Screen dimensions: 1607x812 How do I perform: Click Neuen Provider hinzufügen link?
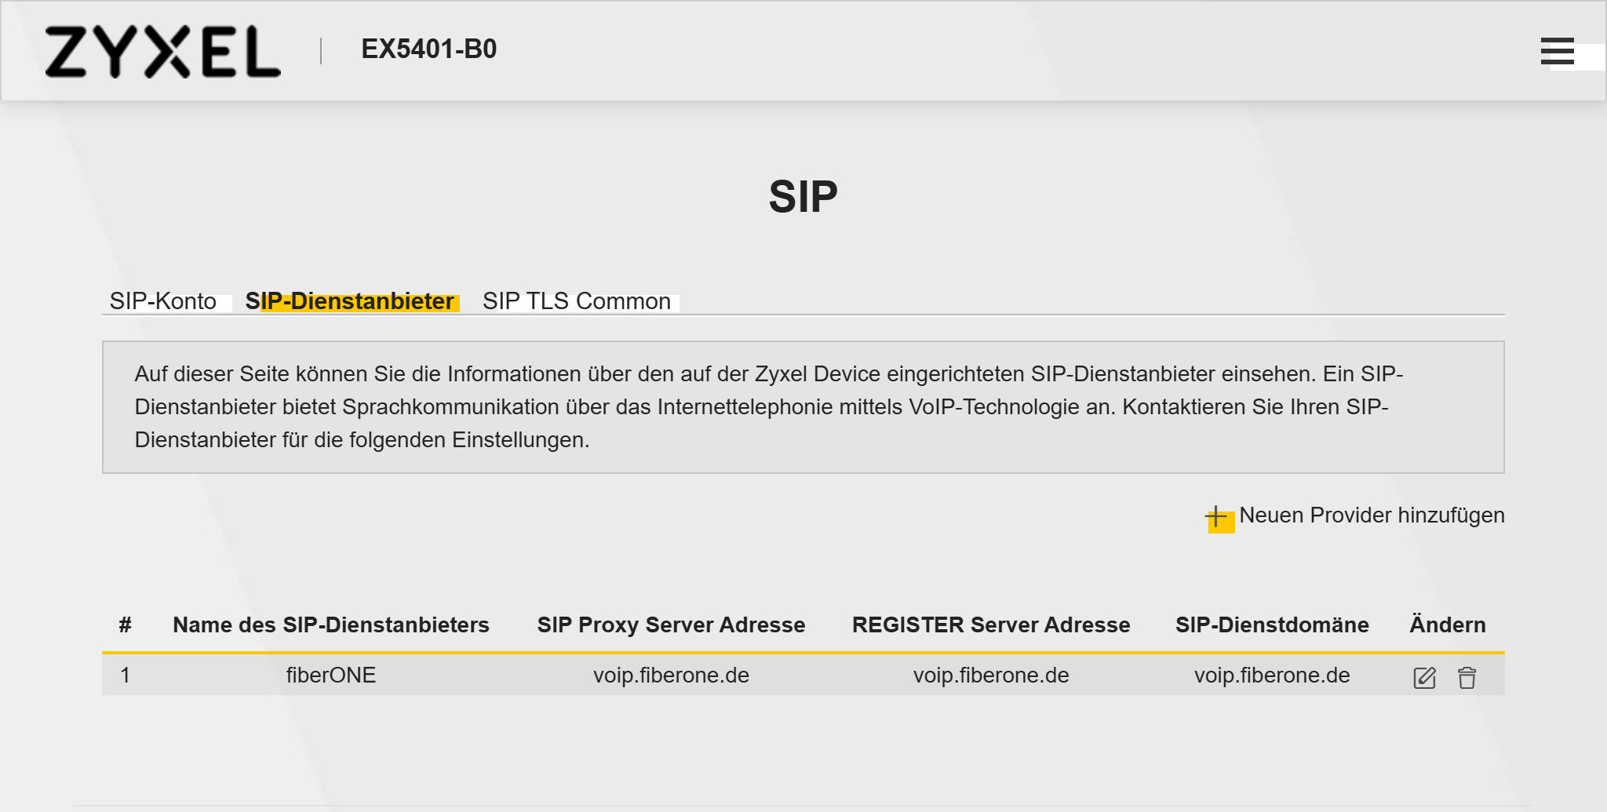pos(1372,515)
